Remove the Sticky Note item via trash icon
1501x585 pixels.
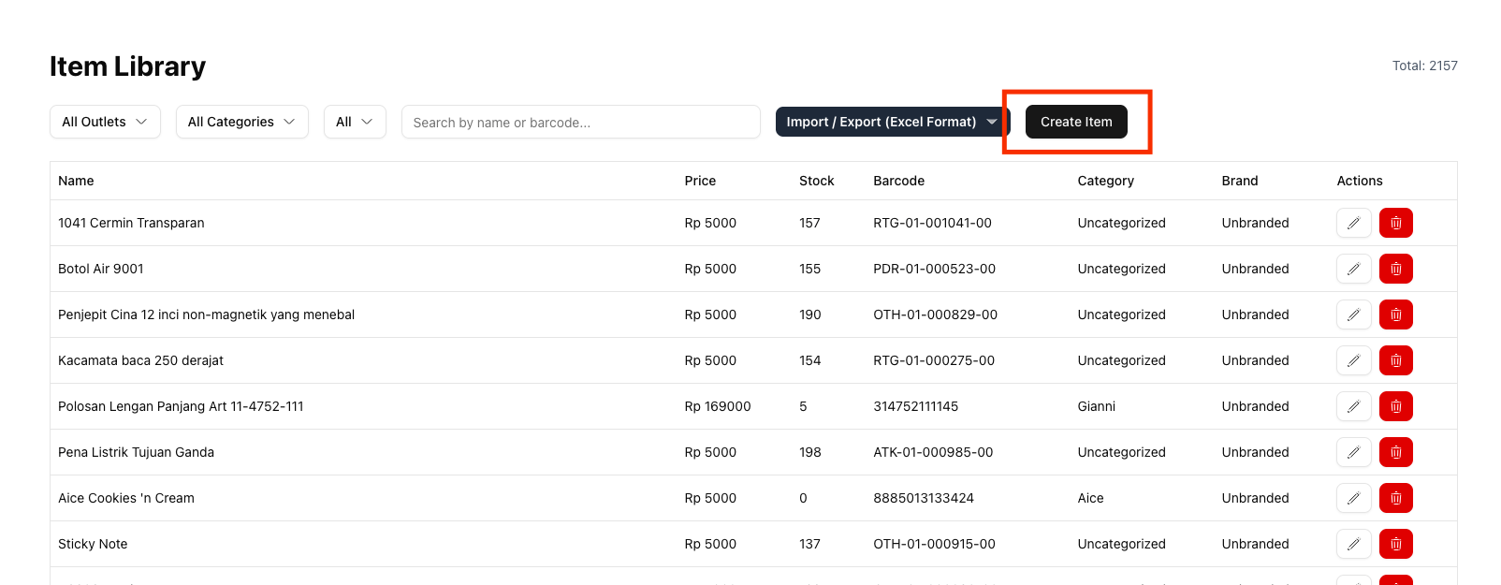click(1395, 544)
